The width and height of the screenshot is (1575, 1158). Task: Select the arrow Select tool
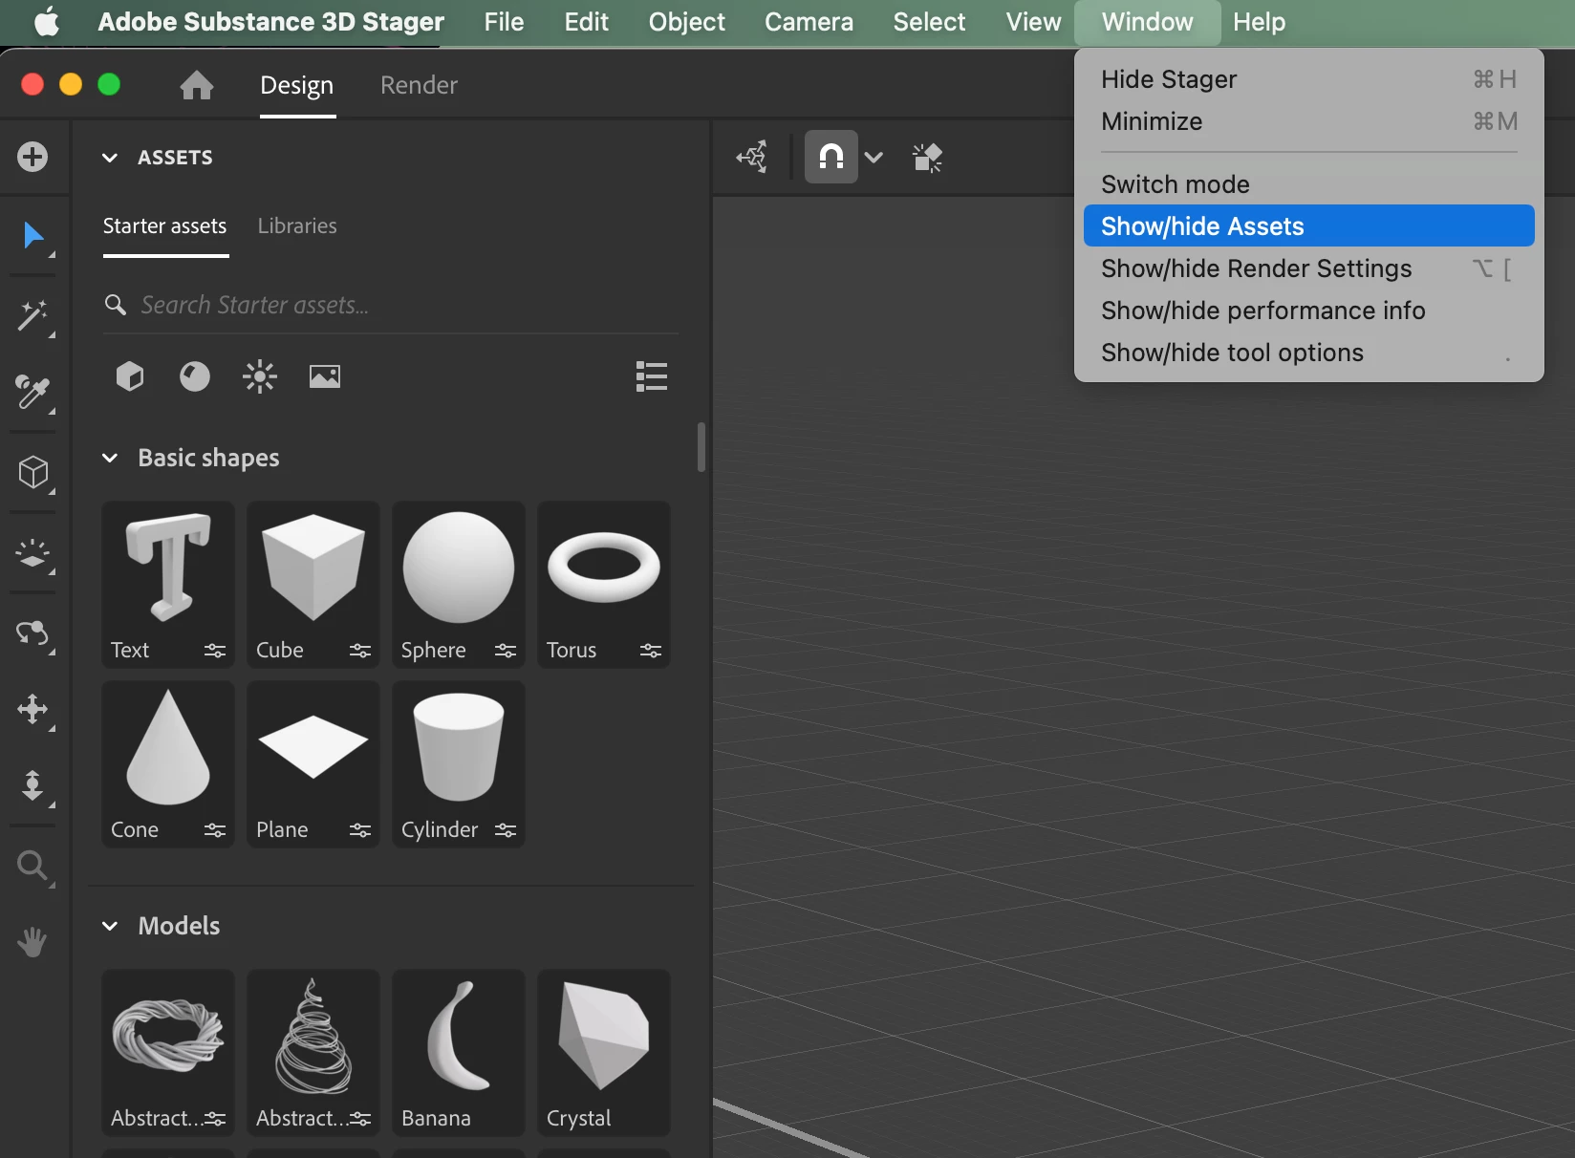pyautogui.click(x=33, y=235)
